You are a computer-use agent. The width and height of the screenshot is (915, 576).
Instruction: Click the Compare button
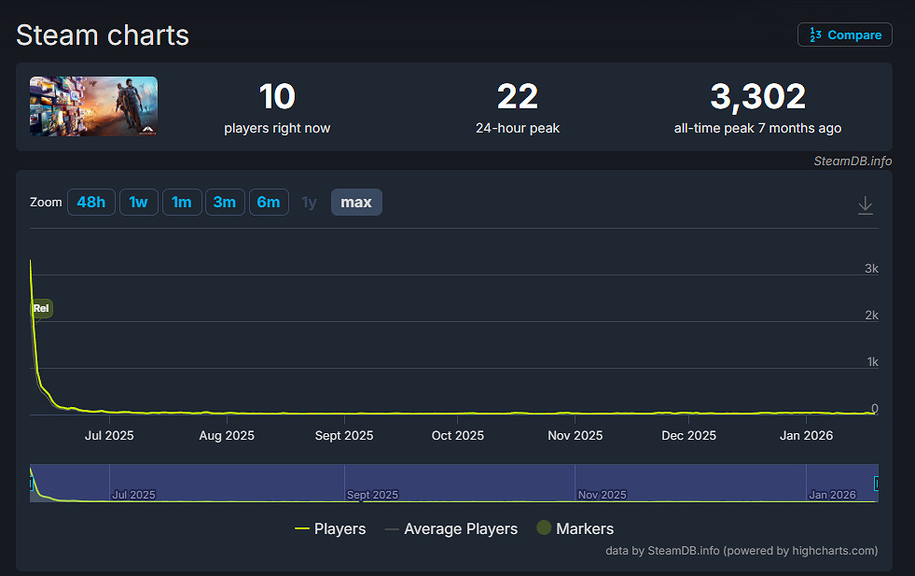(844, 35)
